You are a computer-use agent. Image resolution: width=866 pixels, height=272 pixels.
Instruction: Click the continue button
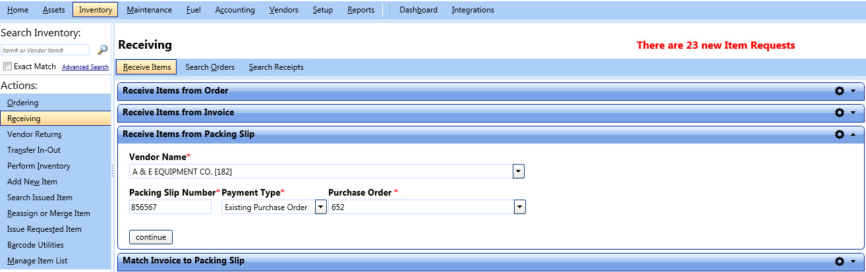coord(151,236)
